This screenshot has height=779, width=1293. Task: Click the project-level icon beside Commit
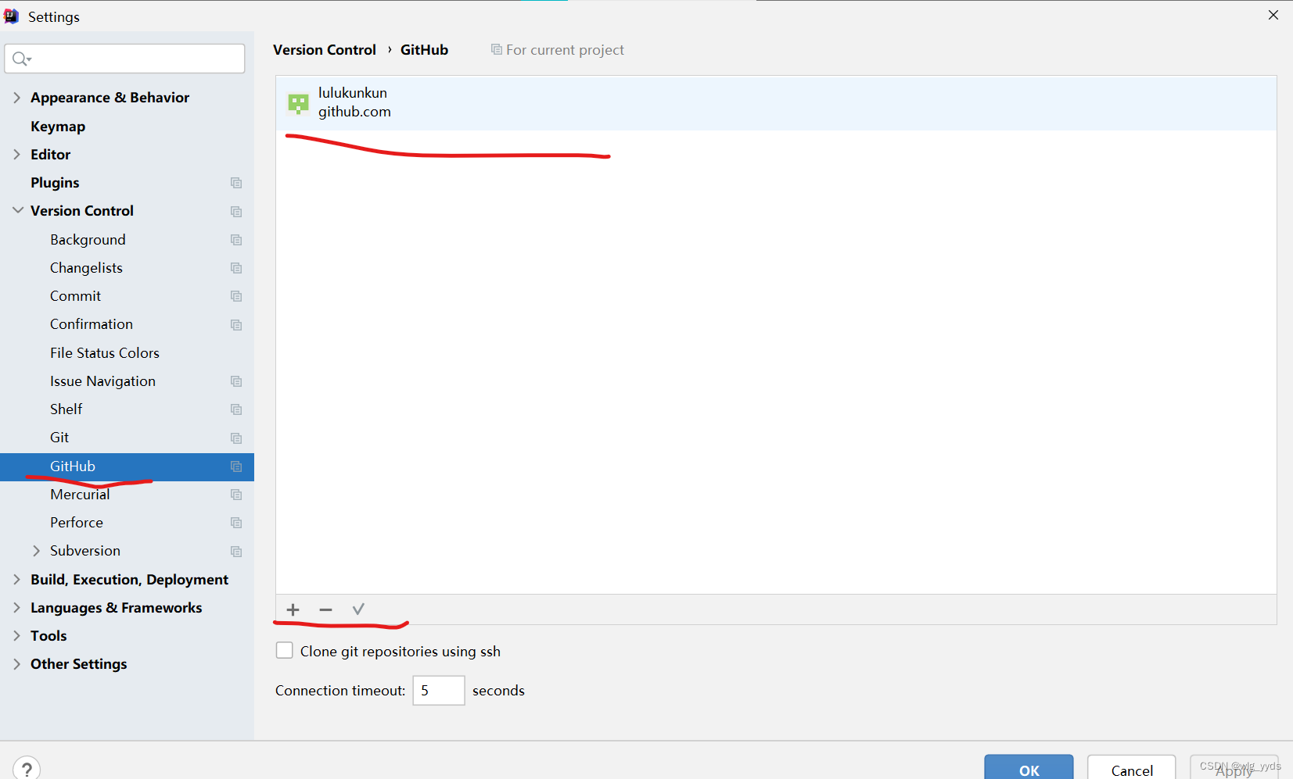tap(236, 296)
